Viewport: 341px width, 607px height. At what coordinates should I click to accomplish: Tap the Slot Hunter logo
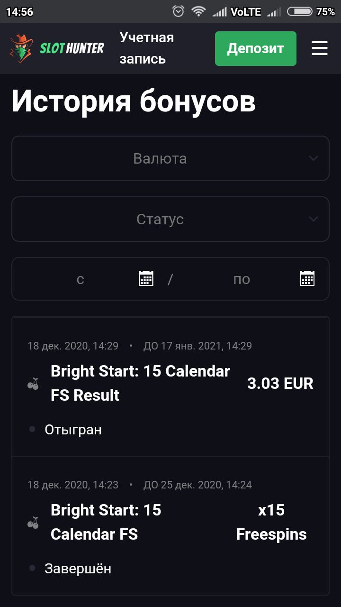coord(57,48)
